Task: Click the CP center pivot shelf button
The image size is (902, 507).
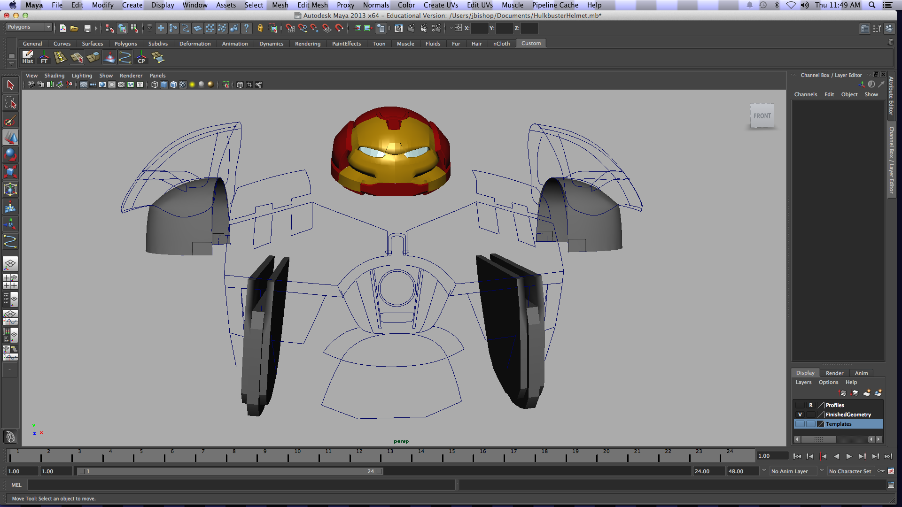Action: pyautogui.click(x=141, y=57)
